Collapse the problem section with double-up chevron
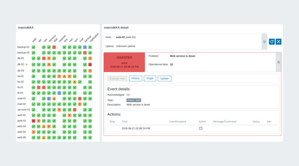The width and height of the screenshot is (299, 166). click(278, 62)
